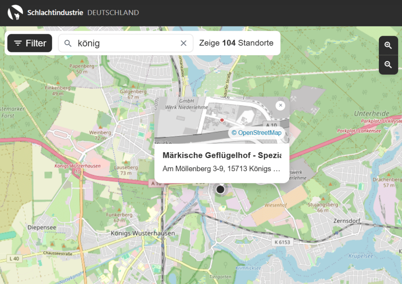The height and width of the screenshot is (284, 402).
Task: Open the OpenStreetMap attribution link
Action: coord(256,133)
